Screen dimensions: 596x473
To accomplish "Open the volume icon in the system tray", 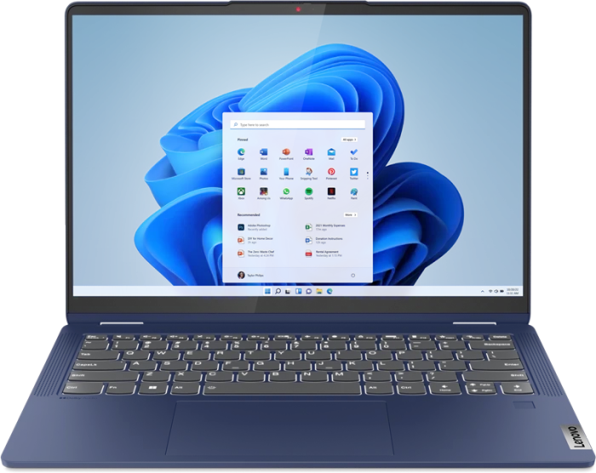I will click(x=496, y=292).
